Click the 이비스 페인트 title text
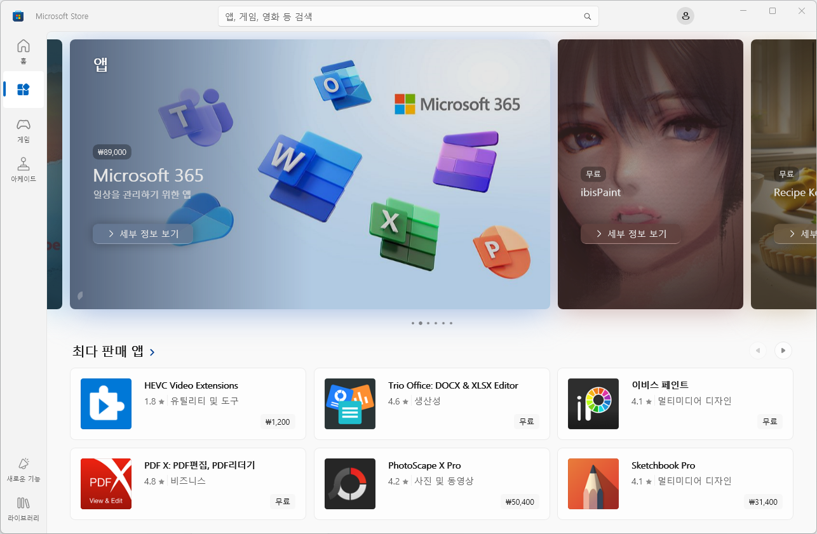The image size is (817, 534). click(x=660, y=385)
